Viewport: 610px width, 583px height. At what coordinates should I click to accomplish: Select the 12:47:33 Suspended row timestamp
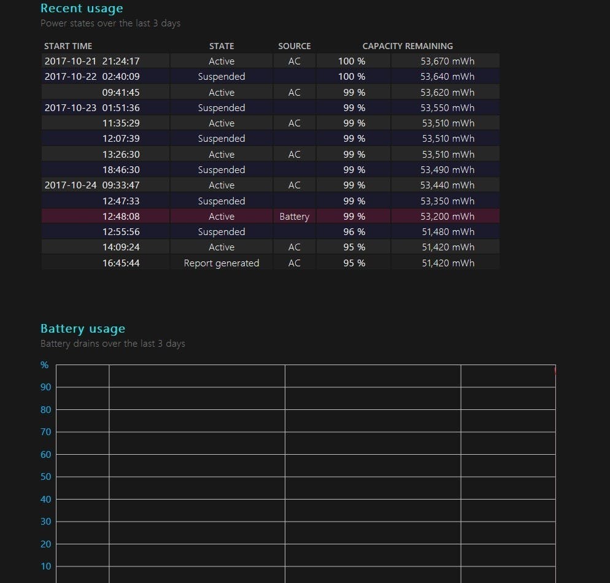121,201
